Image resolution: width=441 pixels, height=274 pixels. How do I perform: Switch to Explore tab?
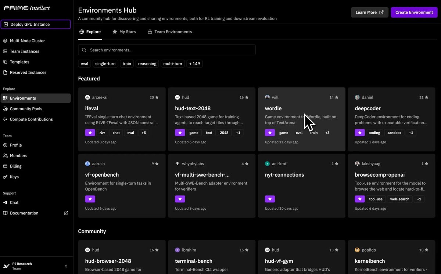(90, 32)
